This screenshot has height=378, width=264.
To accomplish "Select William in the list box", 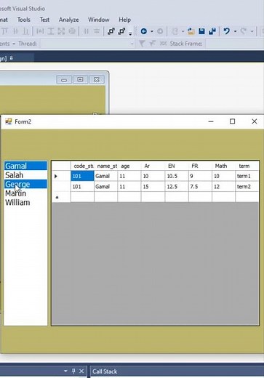I will (25, 203).
